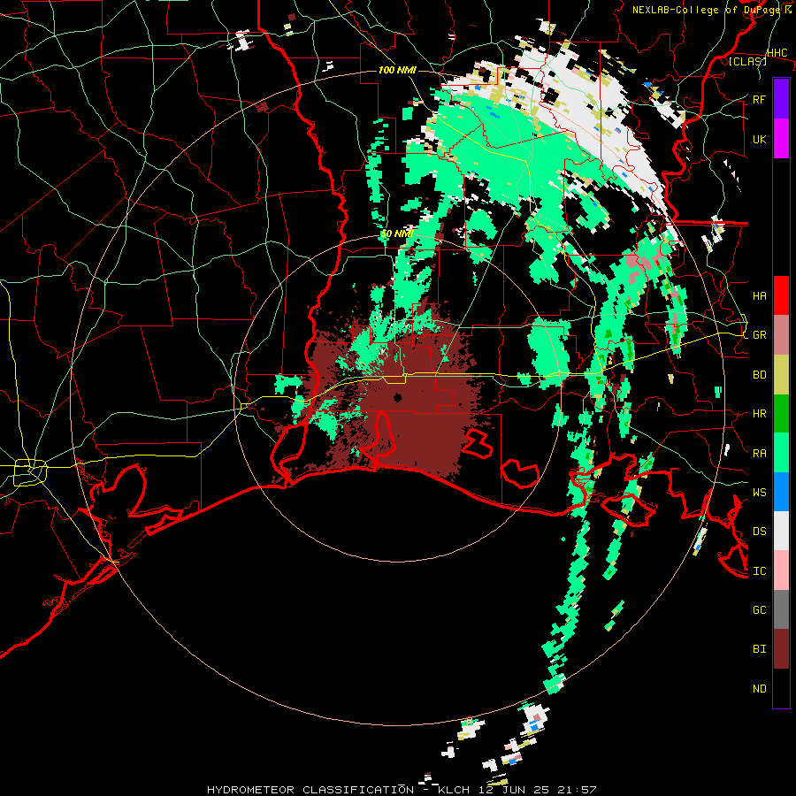Click the BI legend label

759,649
